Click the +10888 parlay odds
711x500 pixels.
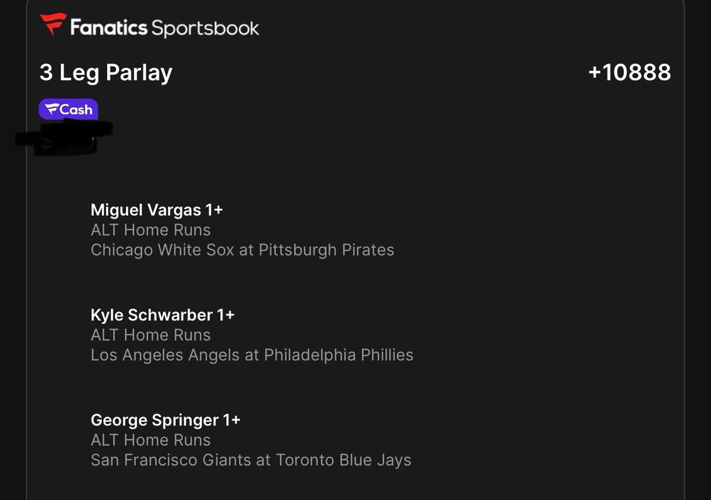point(629,73)
